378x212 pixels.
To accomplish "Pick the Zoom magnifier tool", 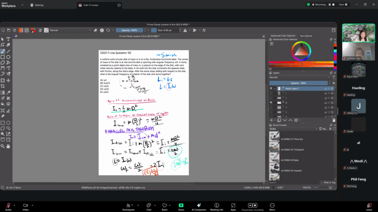I will tap(3, 146).
